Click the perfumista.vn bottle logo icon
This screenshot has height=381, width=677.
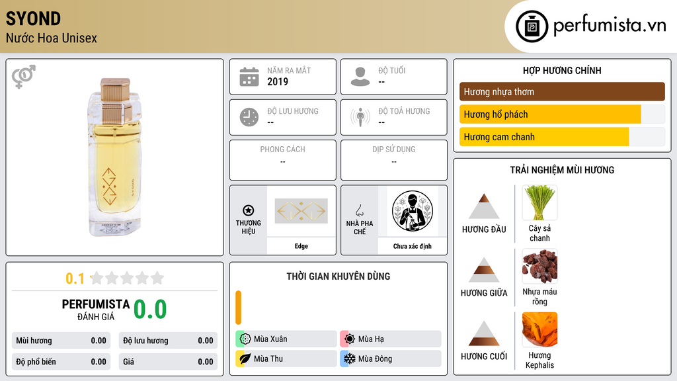pyautogui.click(x=532, y=26)
